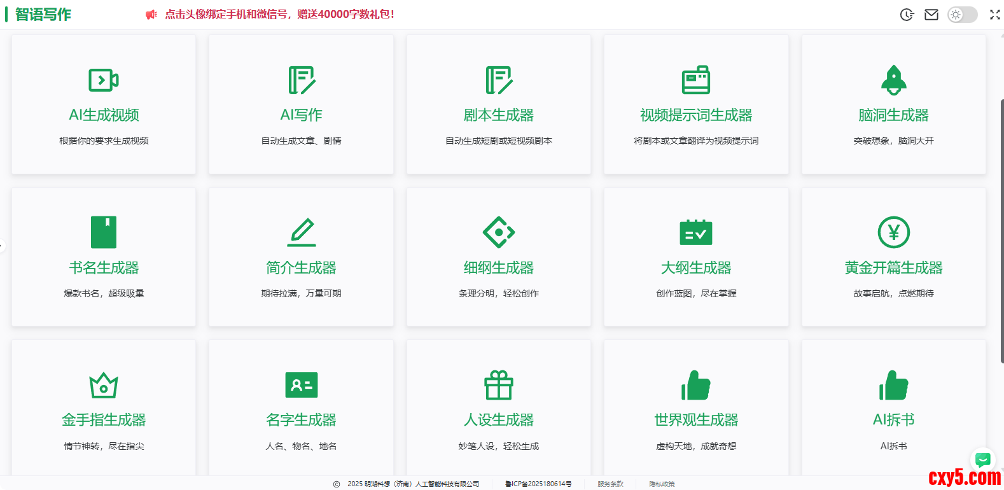This screenshot has width=1004, height=490.
Task: Select the 人设生成器 gift box icon
Action: point(499,385)
